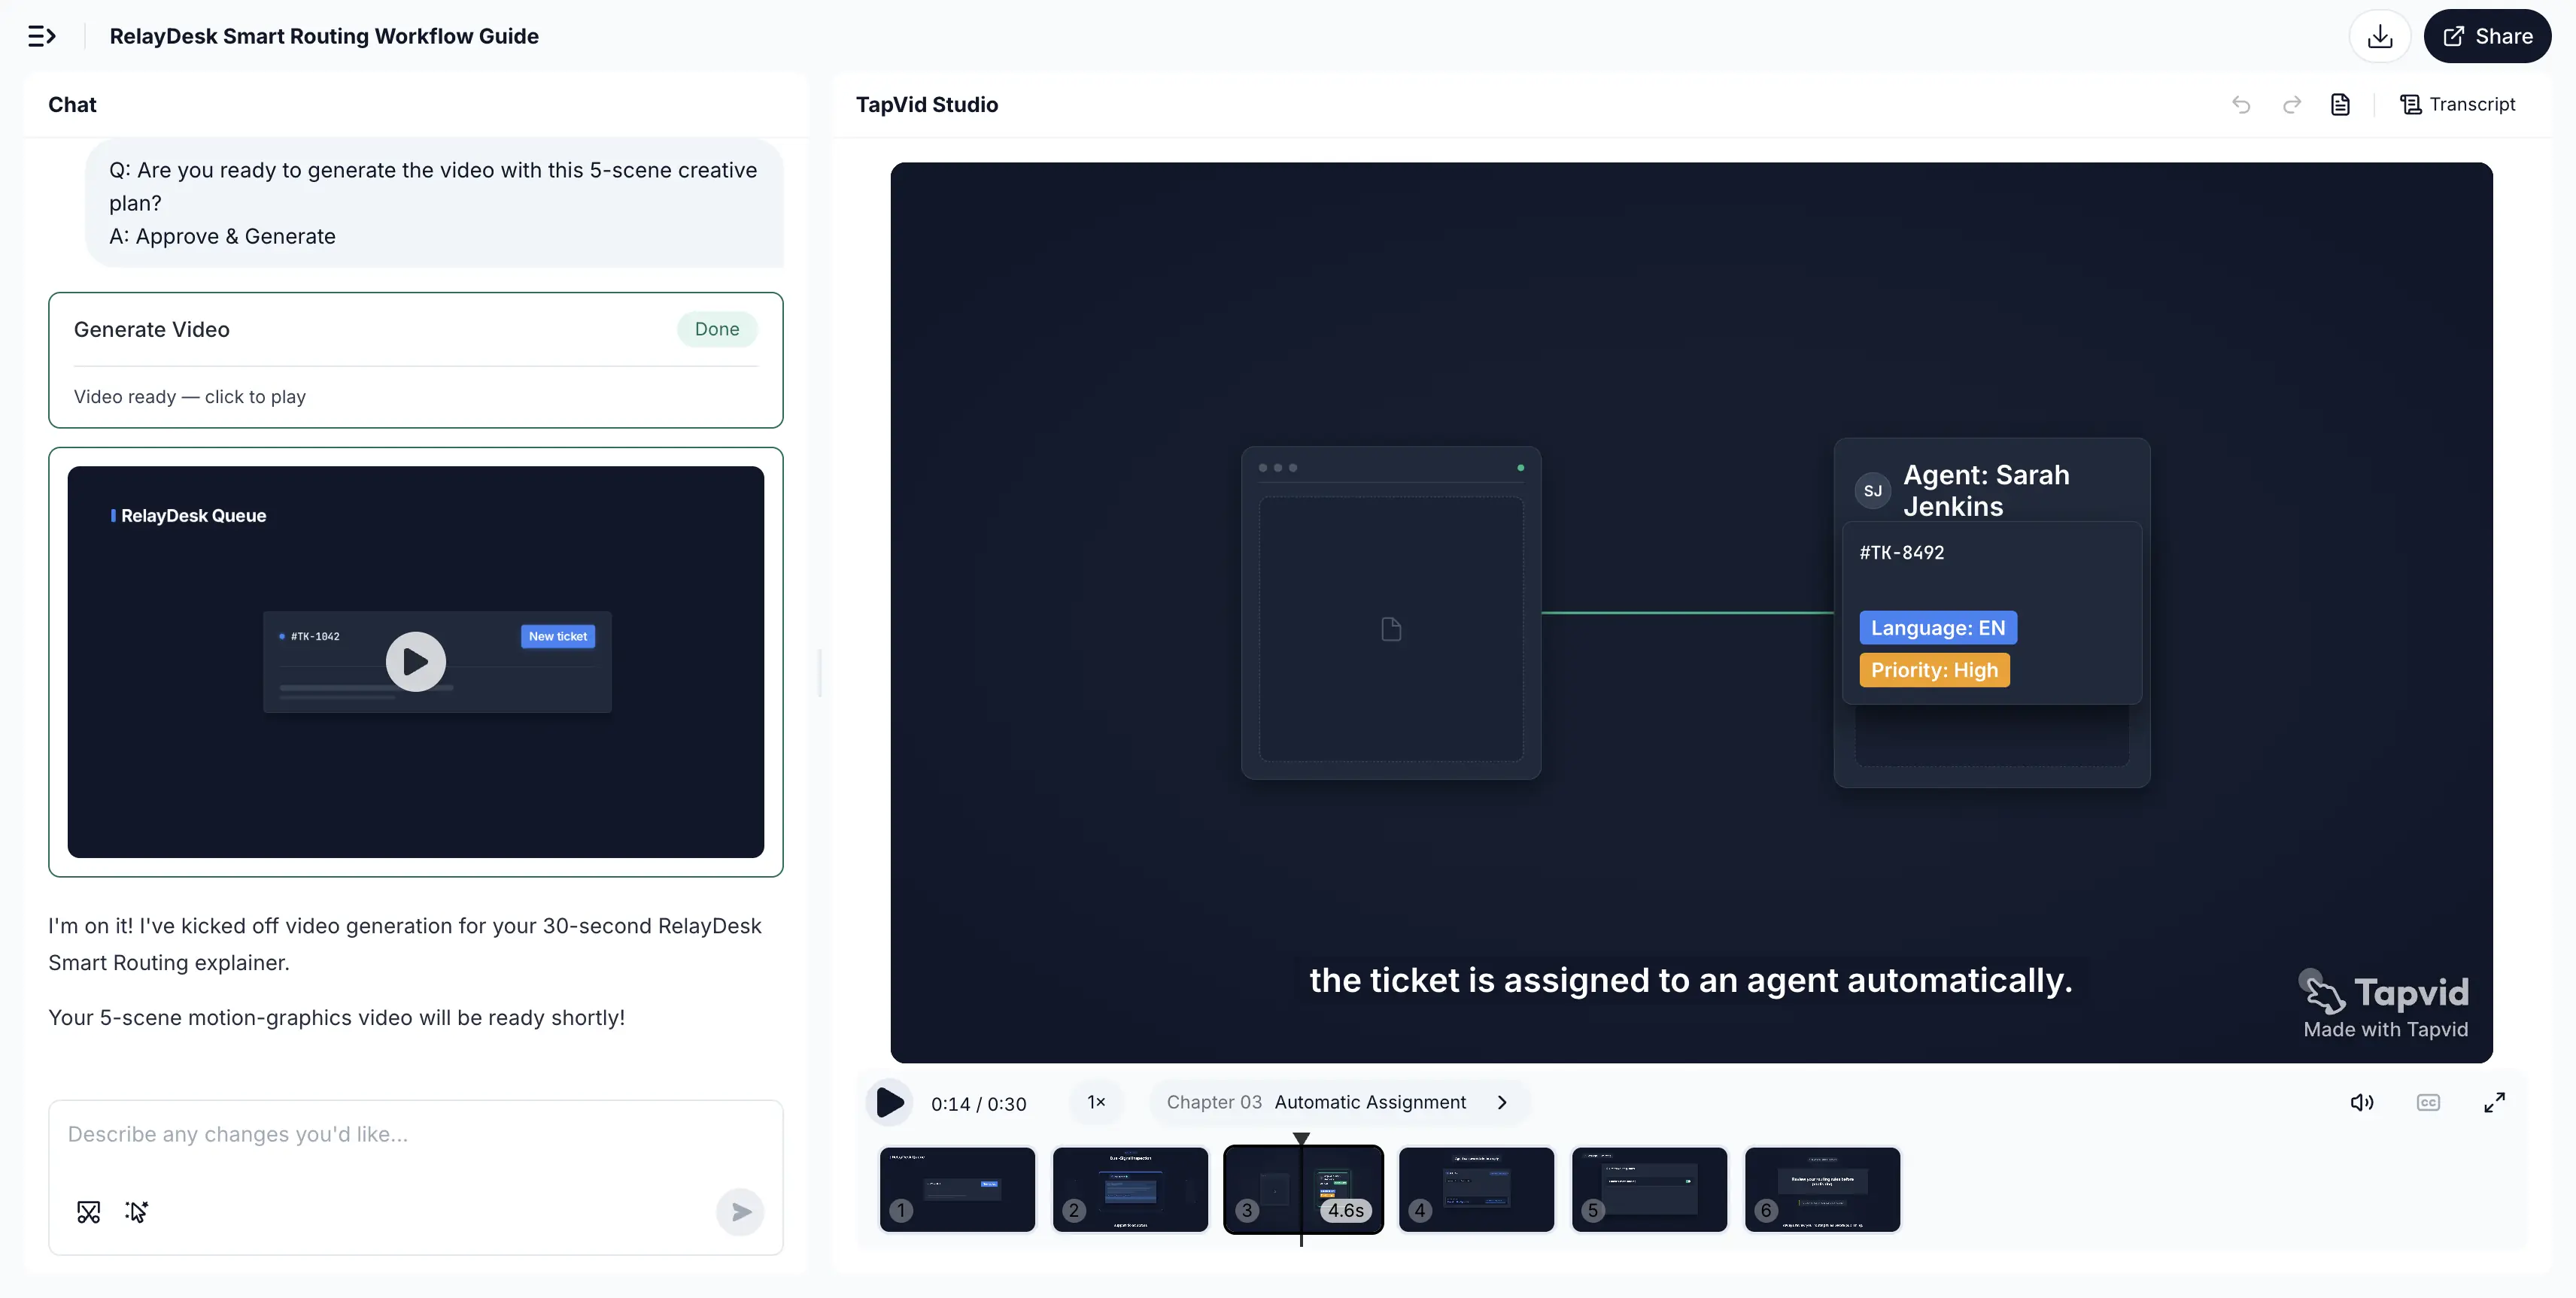Click the 4.6s duration badge
2576x1298 pixels.
tap(1345, 1210)
